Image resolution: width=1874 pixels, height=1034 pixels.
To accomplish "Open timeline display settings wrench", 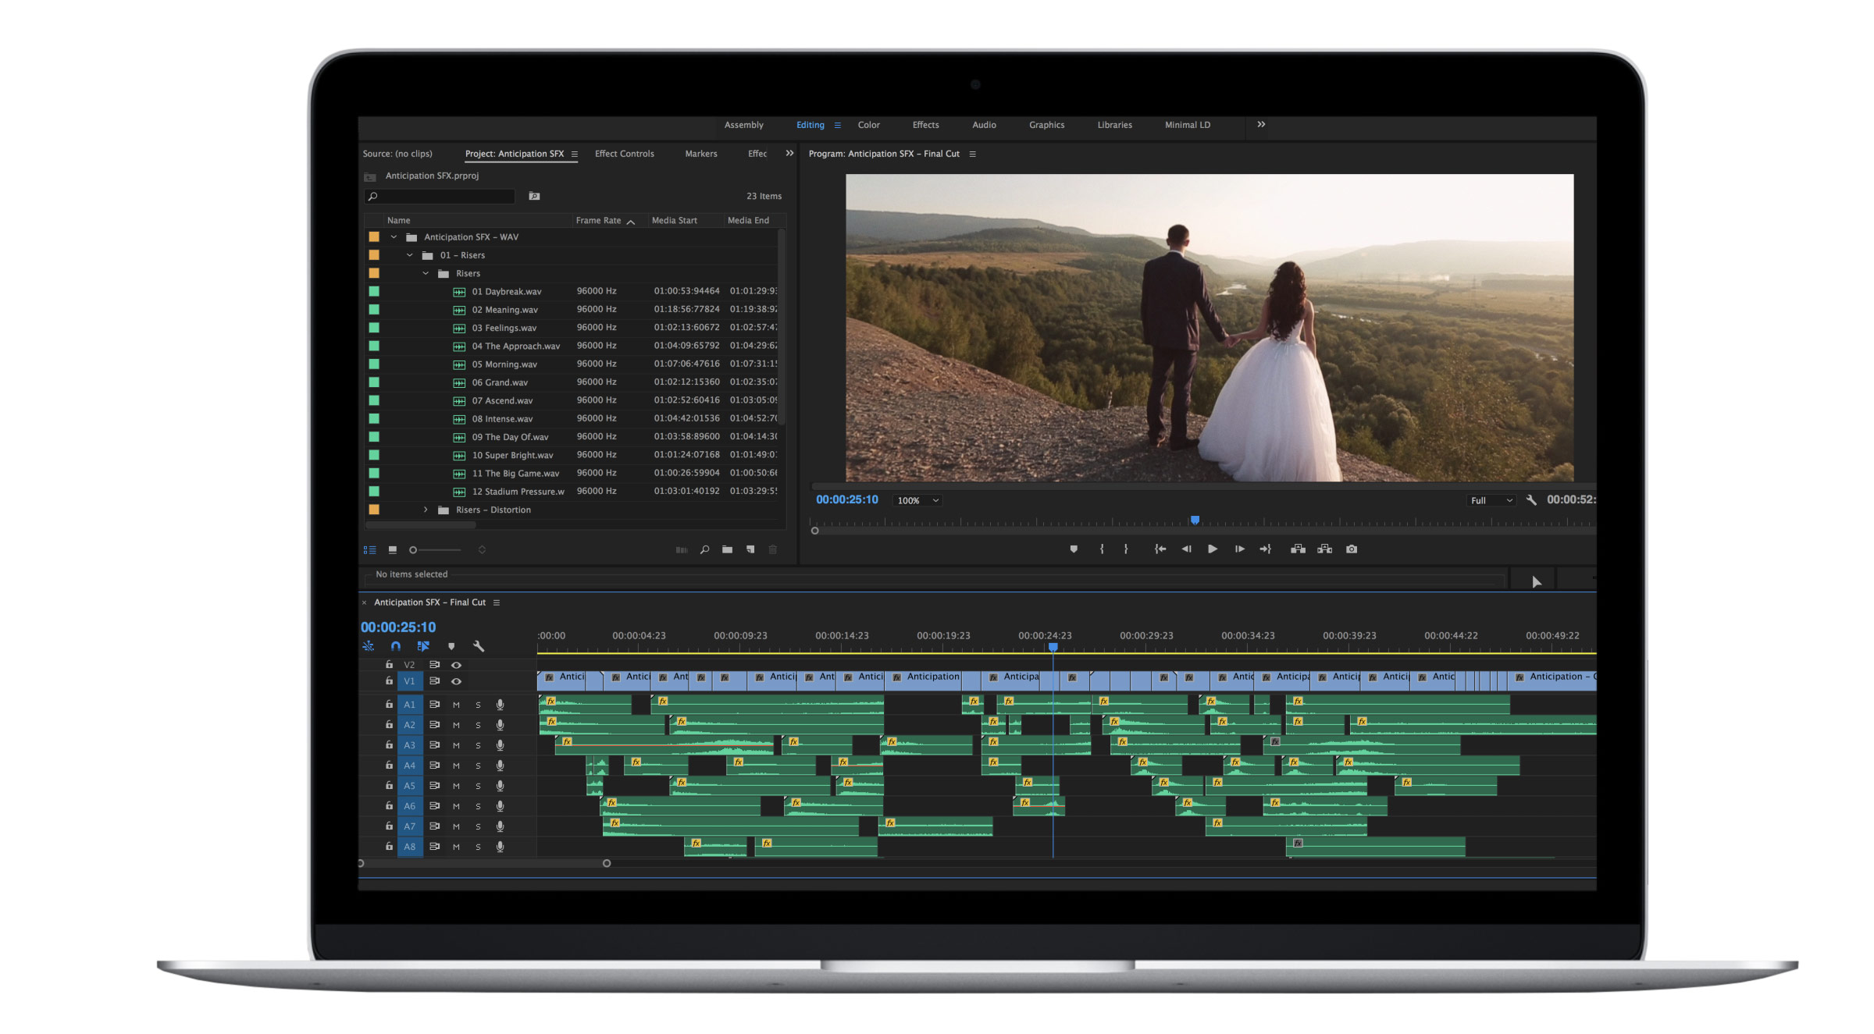I will (479, 646).
